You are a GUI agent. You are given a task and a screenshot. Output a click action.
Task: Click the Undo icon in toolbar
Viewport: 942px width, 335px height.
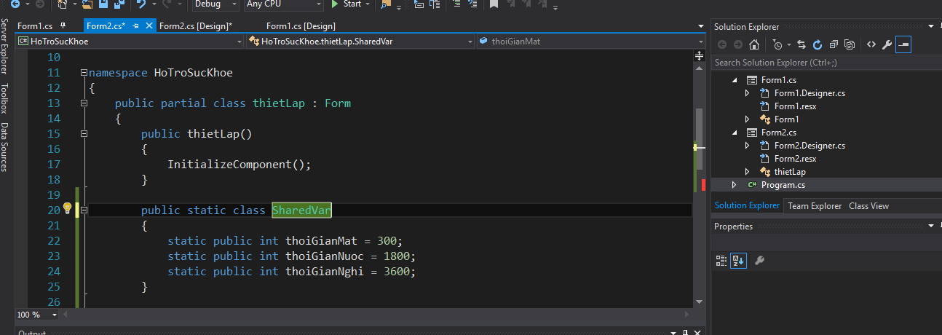141,4
